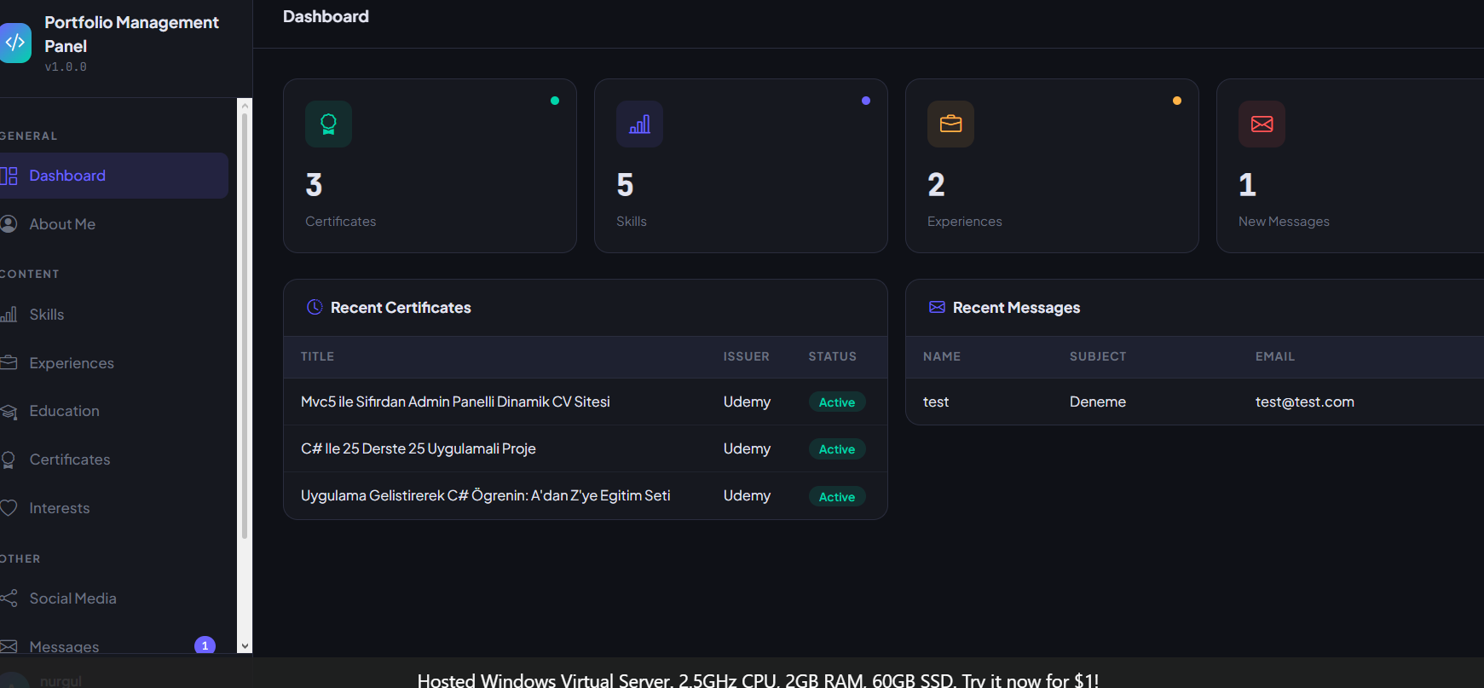1484x688 pixels.
Task: Click the orange status dot on Experiences card
Action: [1177, 101]
